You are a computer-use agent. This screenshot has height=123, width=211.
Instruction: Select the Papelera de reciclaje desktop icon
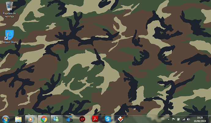pos(9,9)
